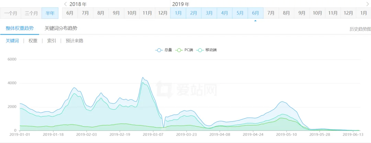
Task: Click the 6000 y-axis value
Action: (12, 59)
